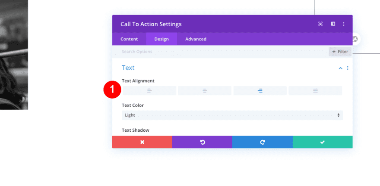Select the Design tab
The image size is (380, 186).
tap(161, 39)
